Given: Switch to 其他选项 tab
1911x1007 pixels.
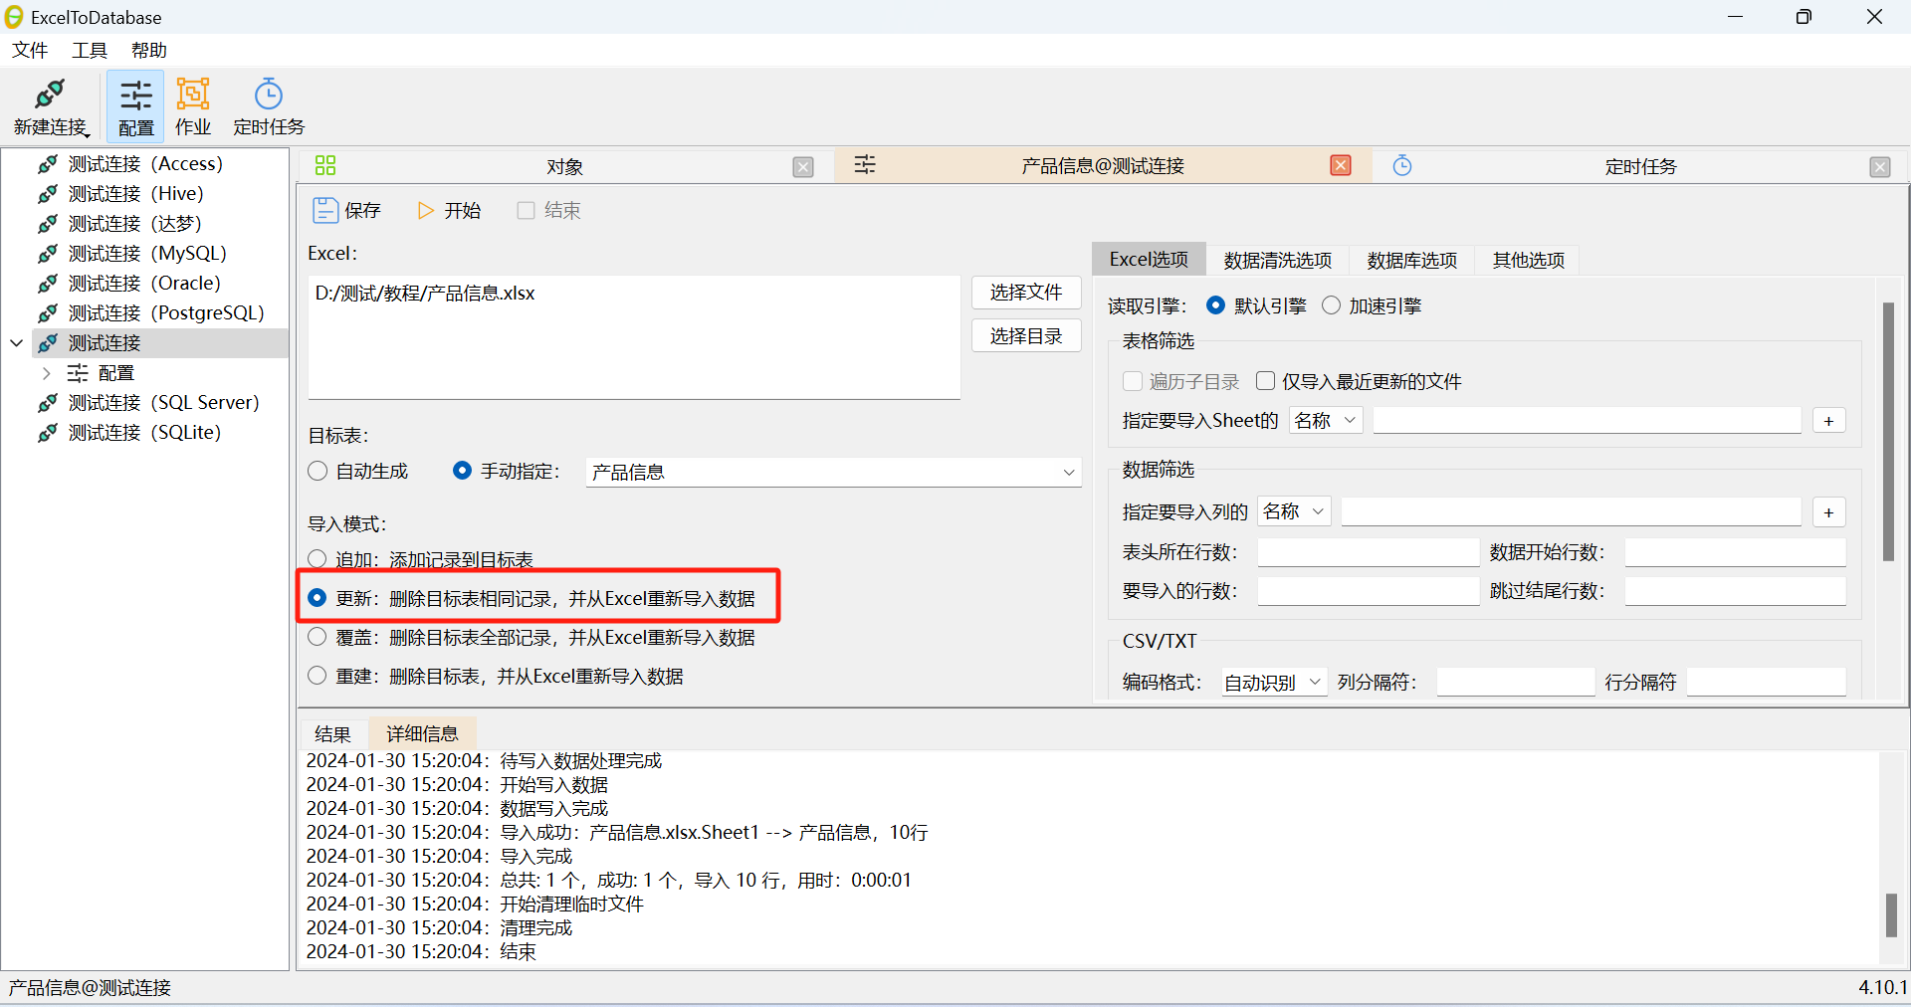Looking at the screenshot, I should pyautogui.click(x=1529, y=260).
